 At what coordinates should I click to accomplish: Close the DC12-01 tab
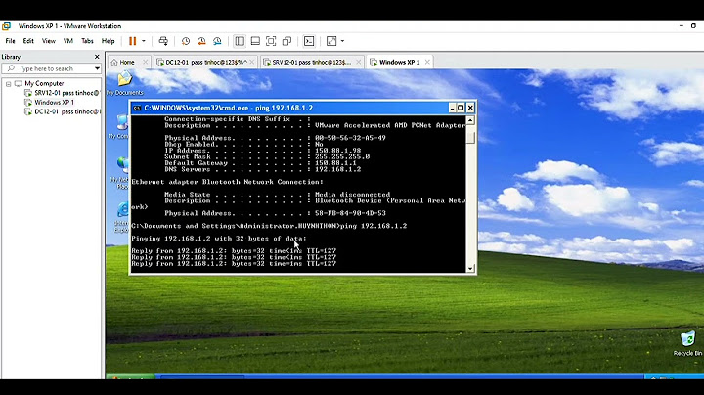[252, 62]
